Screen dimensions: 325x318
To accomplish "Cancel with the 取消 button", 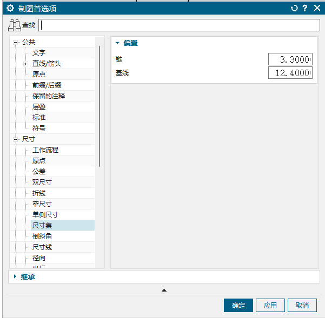I will pyautogui.click(x=302, y=305).
